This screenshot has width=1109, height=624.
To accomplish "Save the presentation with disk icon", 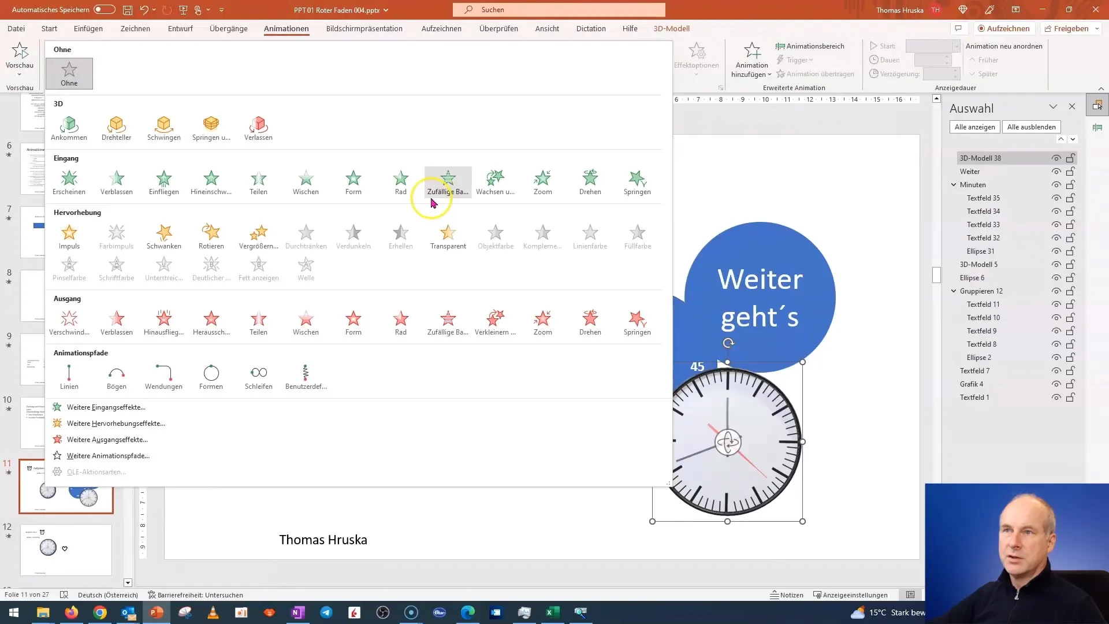I will 128,10.
